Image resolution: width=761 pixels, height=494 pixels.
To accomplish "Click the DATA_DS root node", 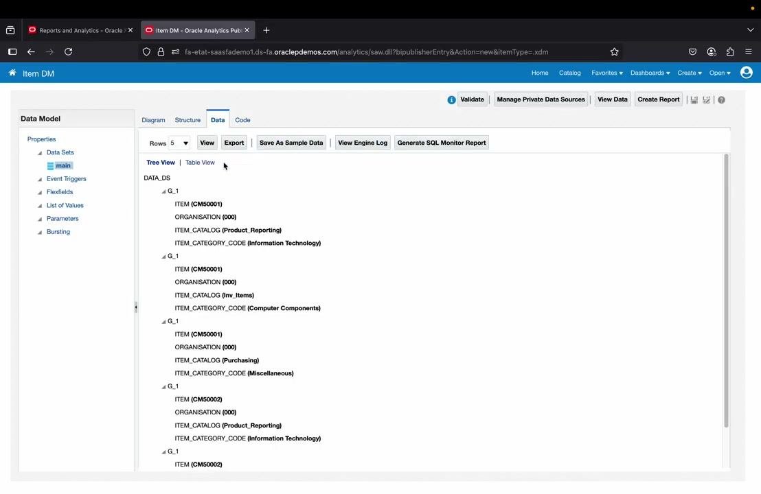I will point(157,178).
